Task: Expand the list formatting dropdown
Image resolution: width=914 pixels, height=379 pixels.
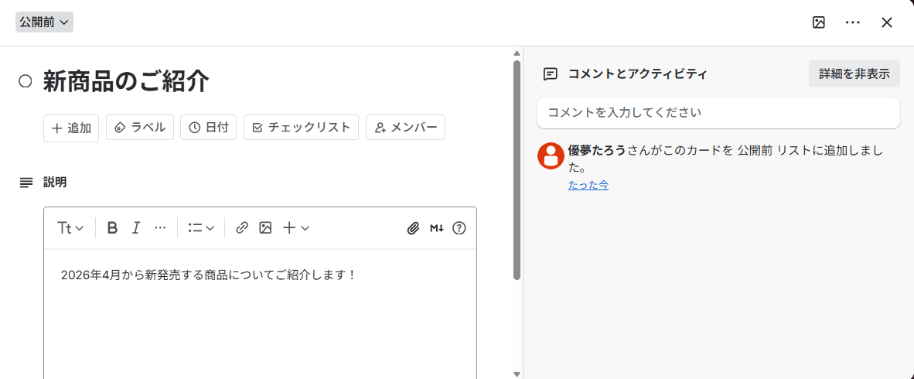Action: pyautogui.click(x=201, y=227)
